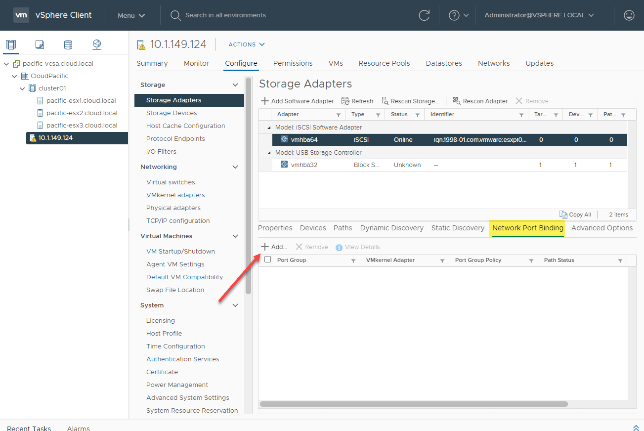Screen dimensions: 644x431
Task: Switch to VMs and Templates inventory icon
Action: [x=40, y=44]
